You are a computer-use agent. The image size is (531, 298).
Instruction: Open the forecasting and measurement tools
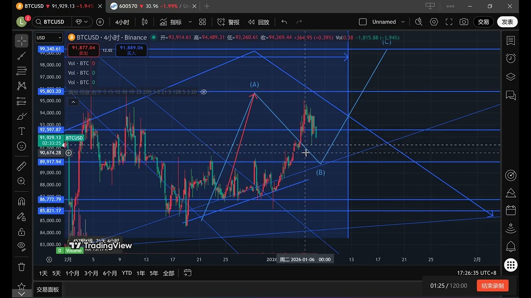pos(22,101)
